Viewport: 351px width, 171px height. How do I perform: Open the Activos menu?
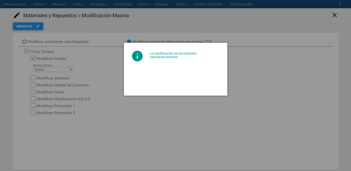pos(39,4)
